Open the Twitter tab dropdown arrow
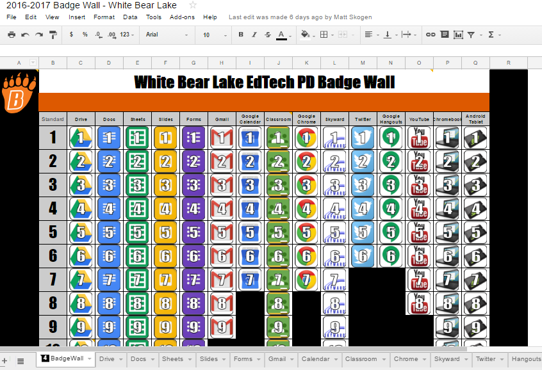 point(502,359)
